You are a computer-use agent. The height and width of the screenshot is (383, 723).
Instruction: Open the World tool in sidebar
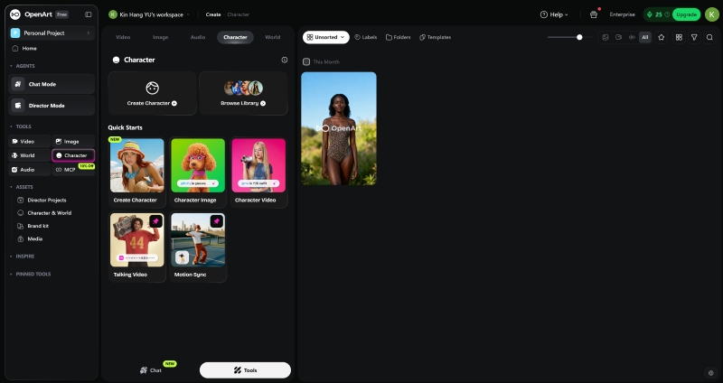coord(30,155)
